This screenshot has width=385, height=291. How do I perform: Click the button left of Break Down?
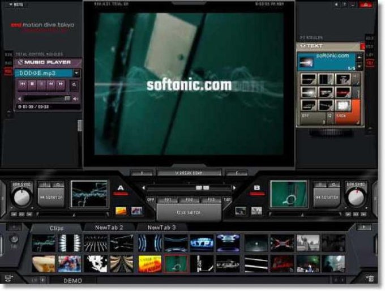142,173
